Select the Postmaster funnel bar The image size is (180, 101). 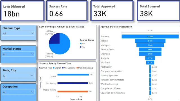[150, 67]
